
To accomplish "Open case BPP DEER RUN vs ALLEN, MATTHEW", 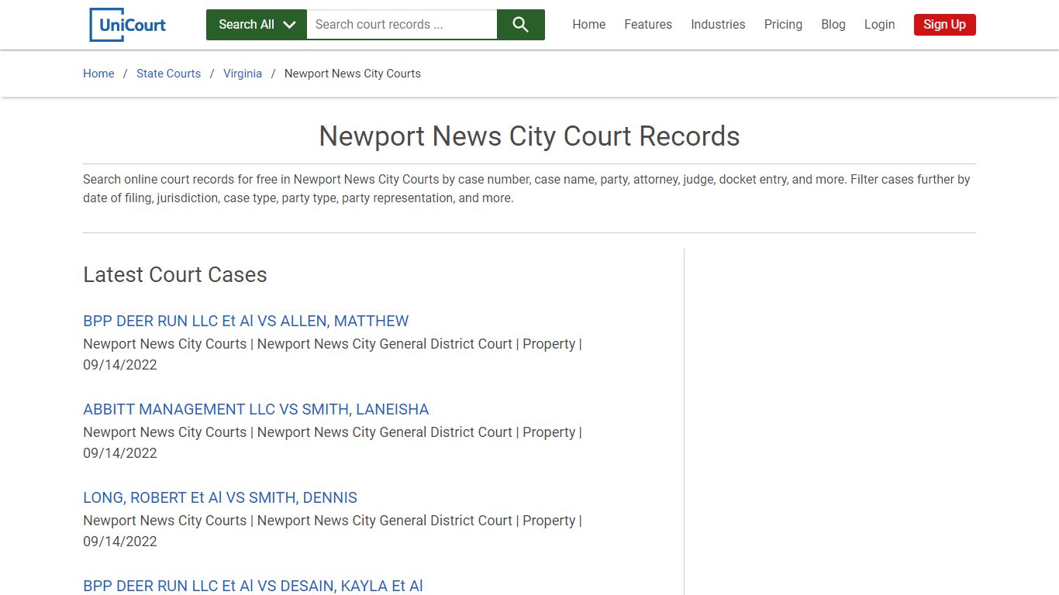I will tap(246, 321).
